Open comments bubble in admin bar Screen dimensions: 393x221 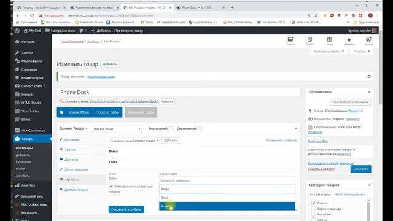(83, 31)
